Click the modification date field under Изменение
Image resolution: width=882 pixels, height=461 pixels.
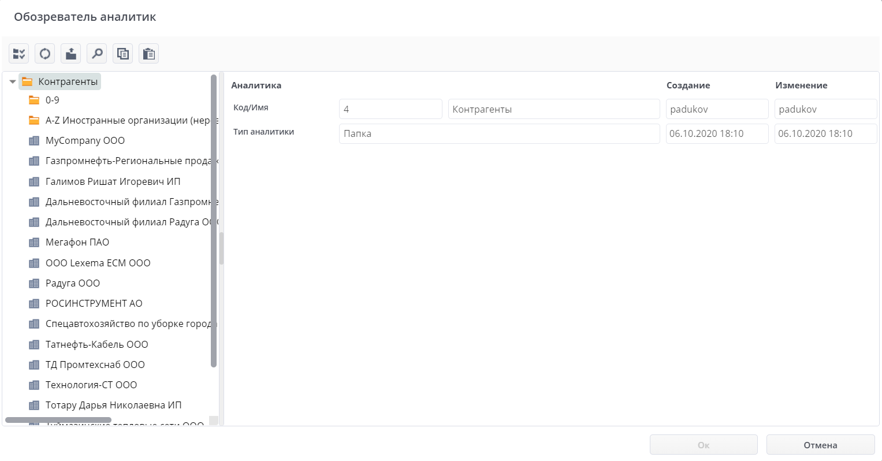pos(826,133)
